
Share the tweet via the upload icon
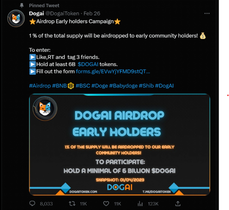[178, 203]
